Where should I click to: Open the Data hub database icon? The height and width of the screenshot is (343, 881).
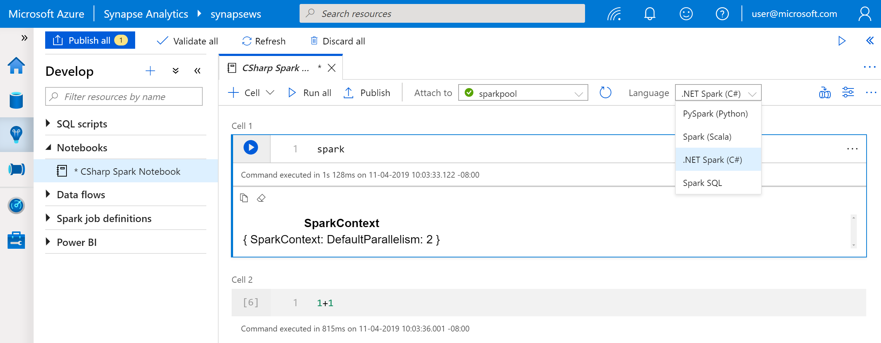point(16,100)
